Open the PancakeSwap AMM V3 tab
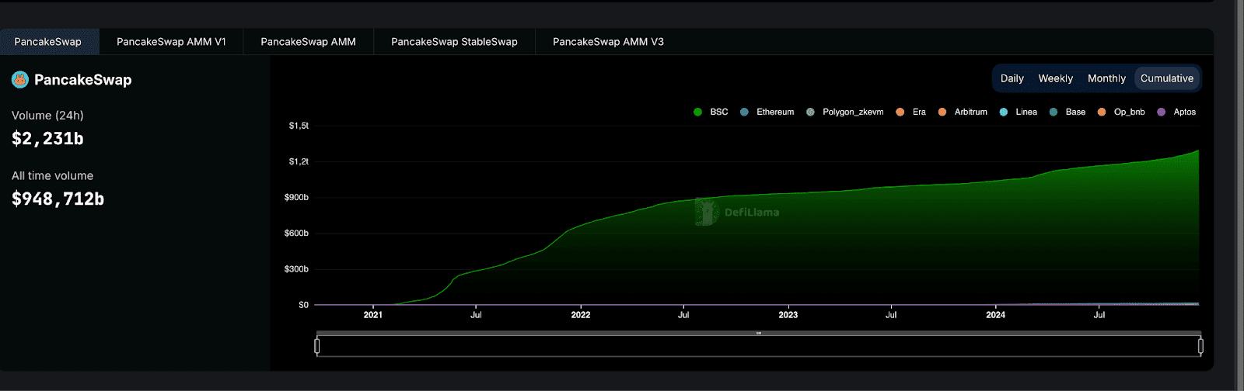 pos(608,42)
